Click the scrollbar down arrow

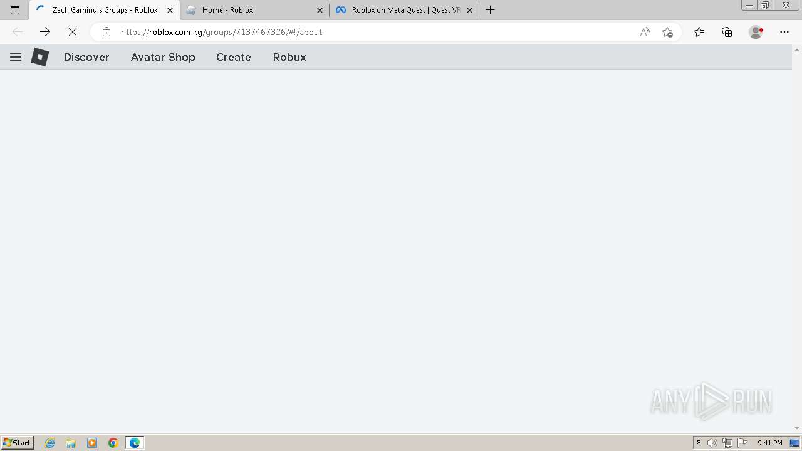797,428
